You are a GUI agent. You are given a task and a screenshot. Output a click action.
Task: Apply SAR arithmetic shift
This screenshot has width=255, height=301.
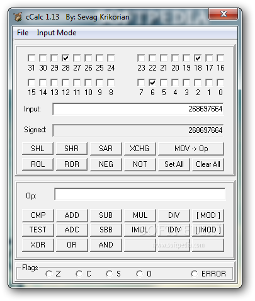[x=106, y=149]
